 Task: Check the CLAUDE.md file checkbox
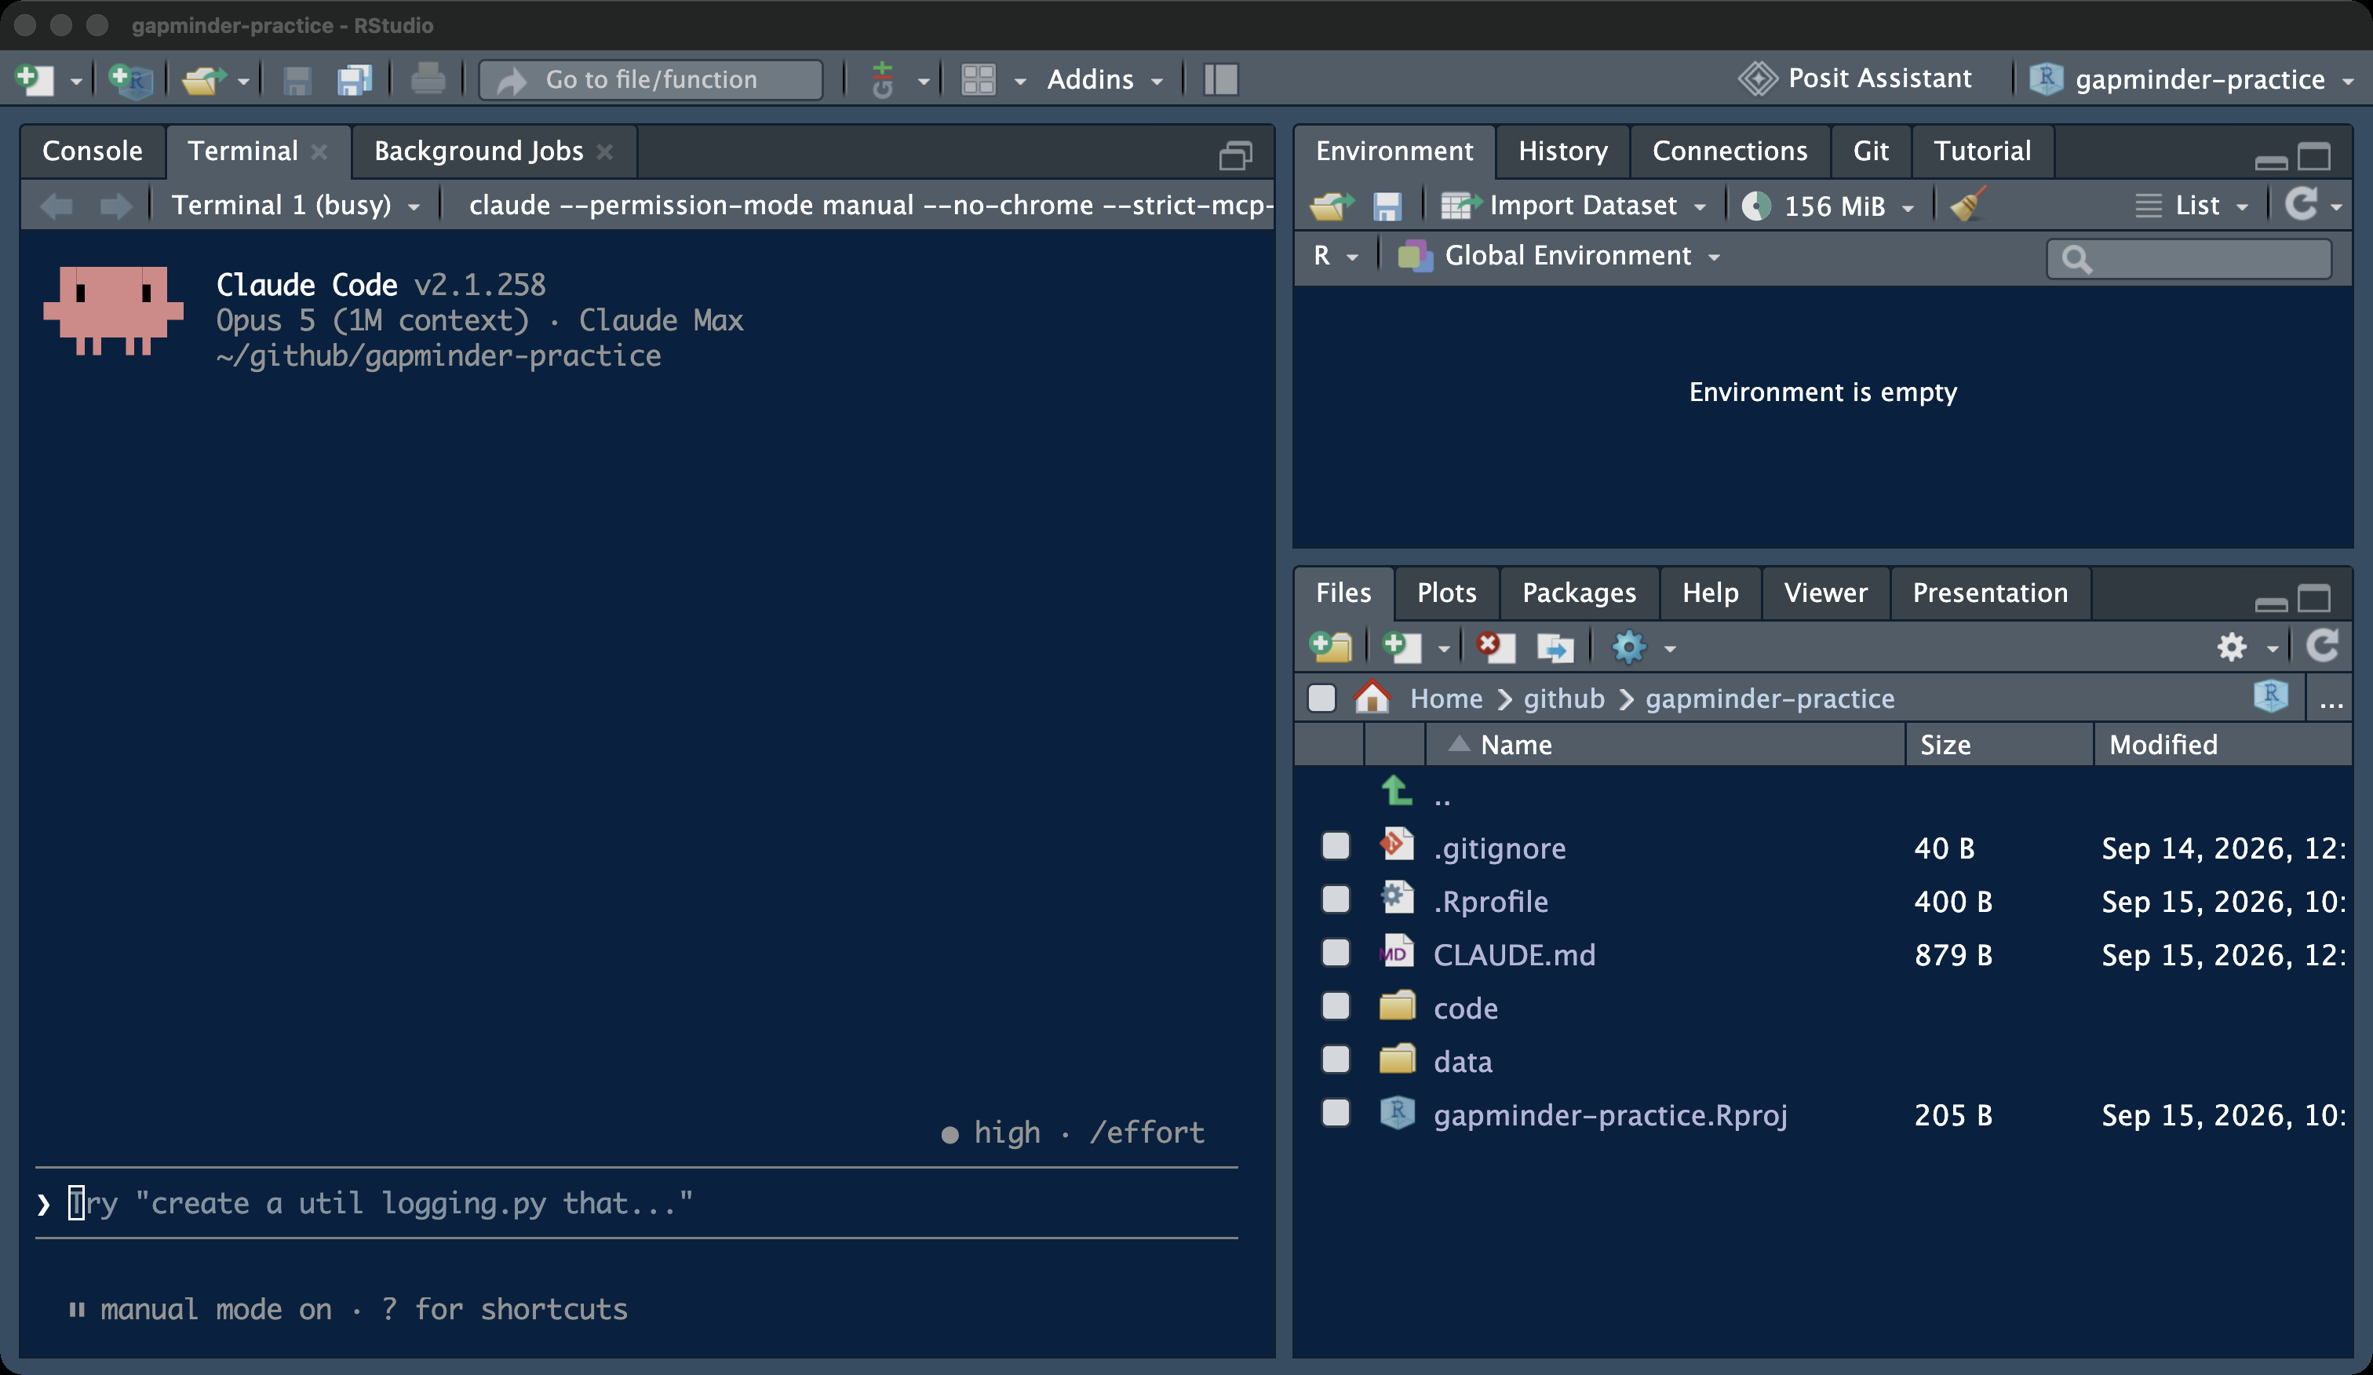[1336, 953]
